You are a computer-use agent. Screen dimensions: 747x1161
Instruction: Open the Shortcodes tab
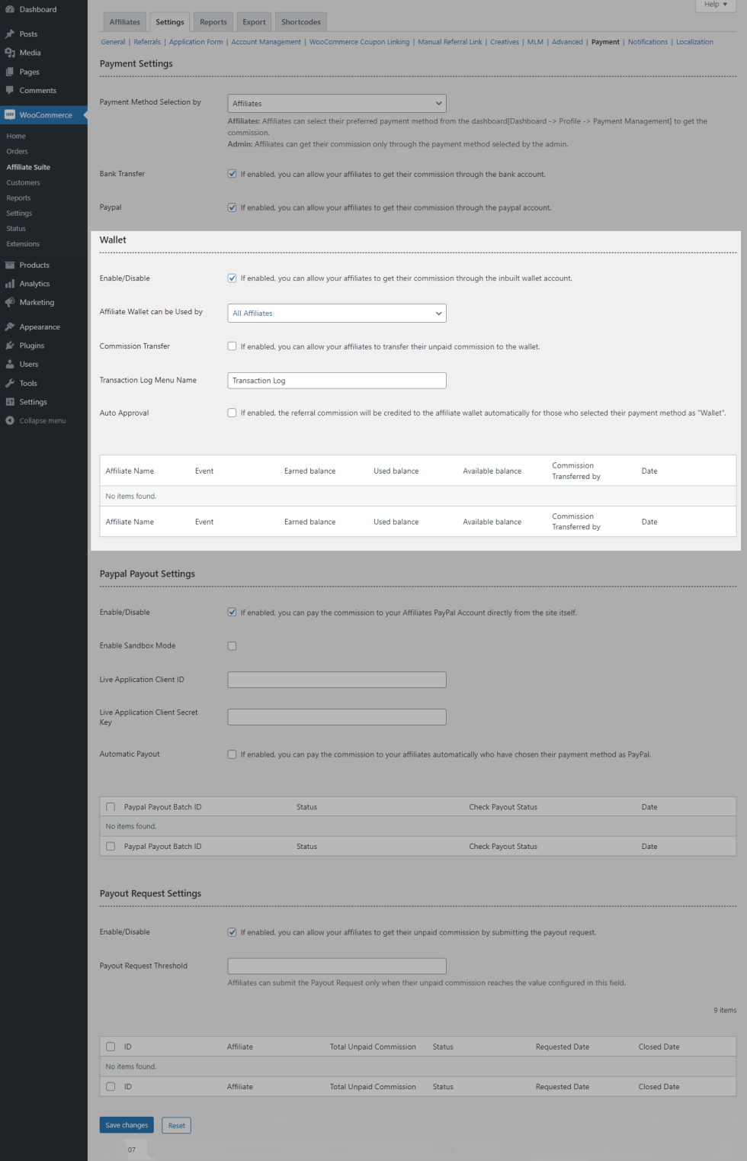[x=300, y=22]
